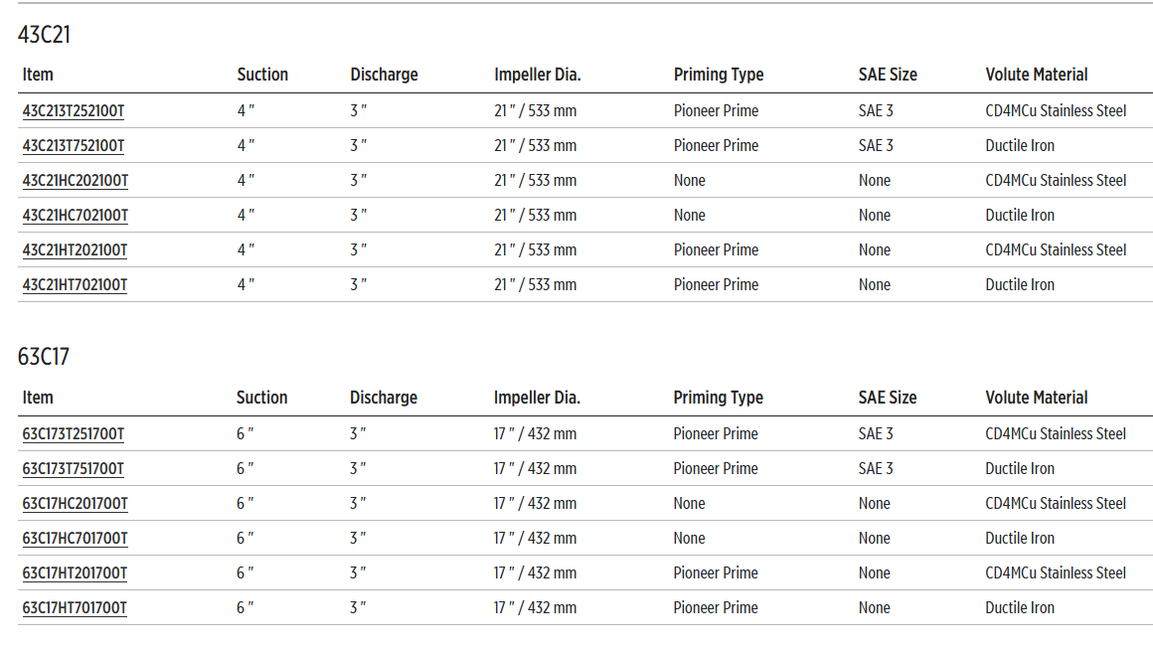Screen dimensions: 1153x652
Task: Open product page for 63C17HC201700T
Action: tap(76, 504)
